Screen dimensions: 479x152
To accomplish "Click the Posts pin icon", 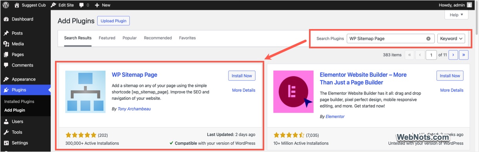I will 6,33.
